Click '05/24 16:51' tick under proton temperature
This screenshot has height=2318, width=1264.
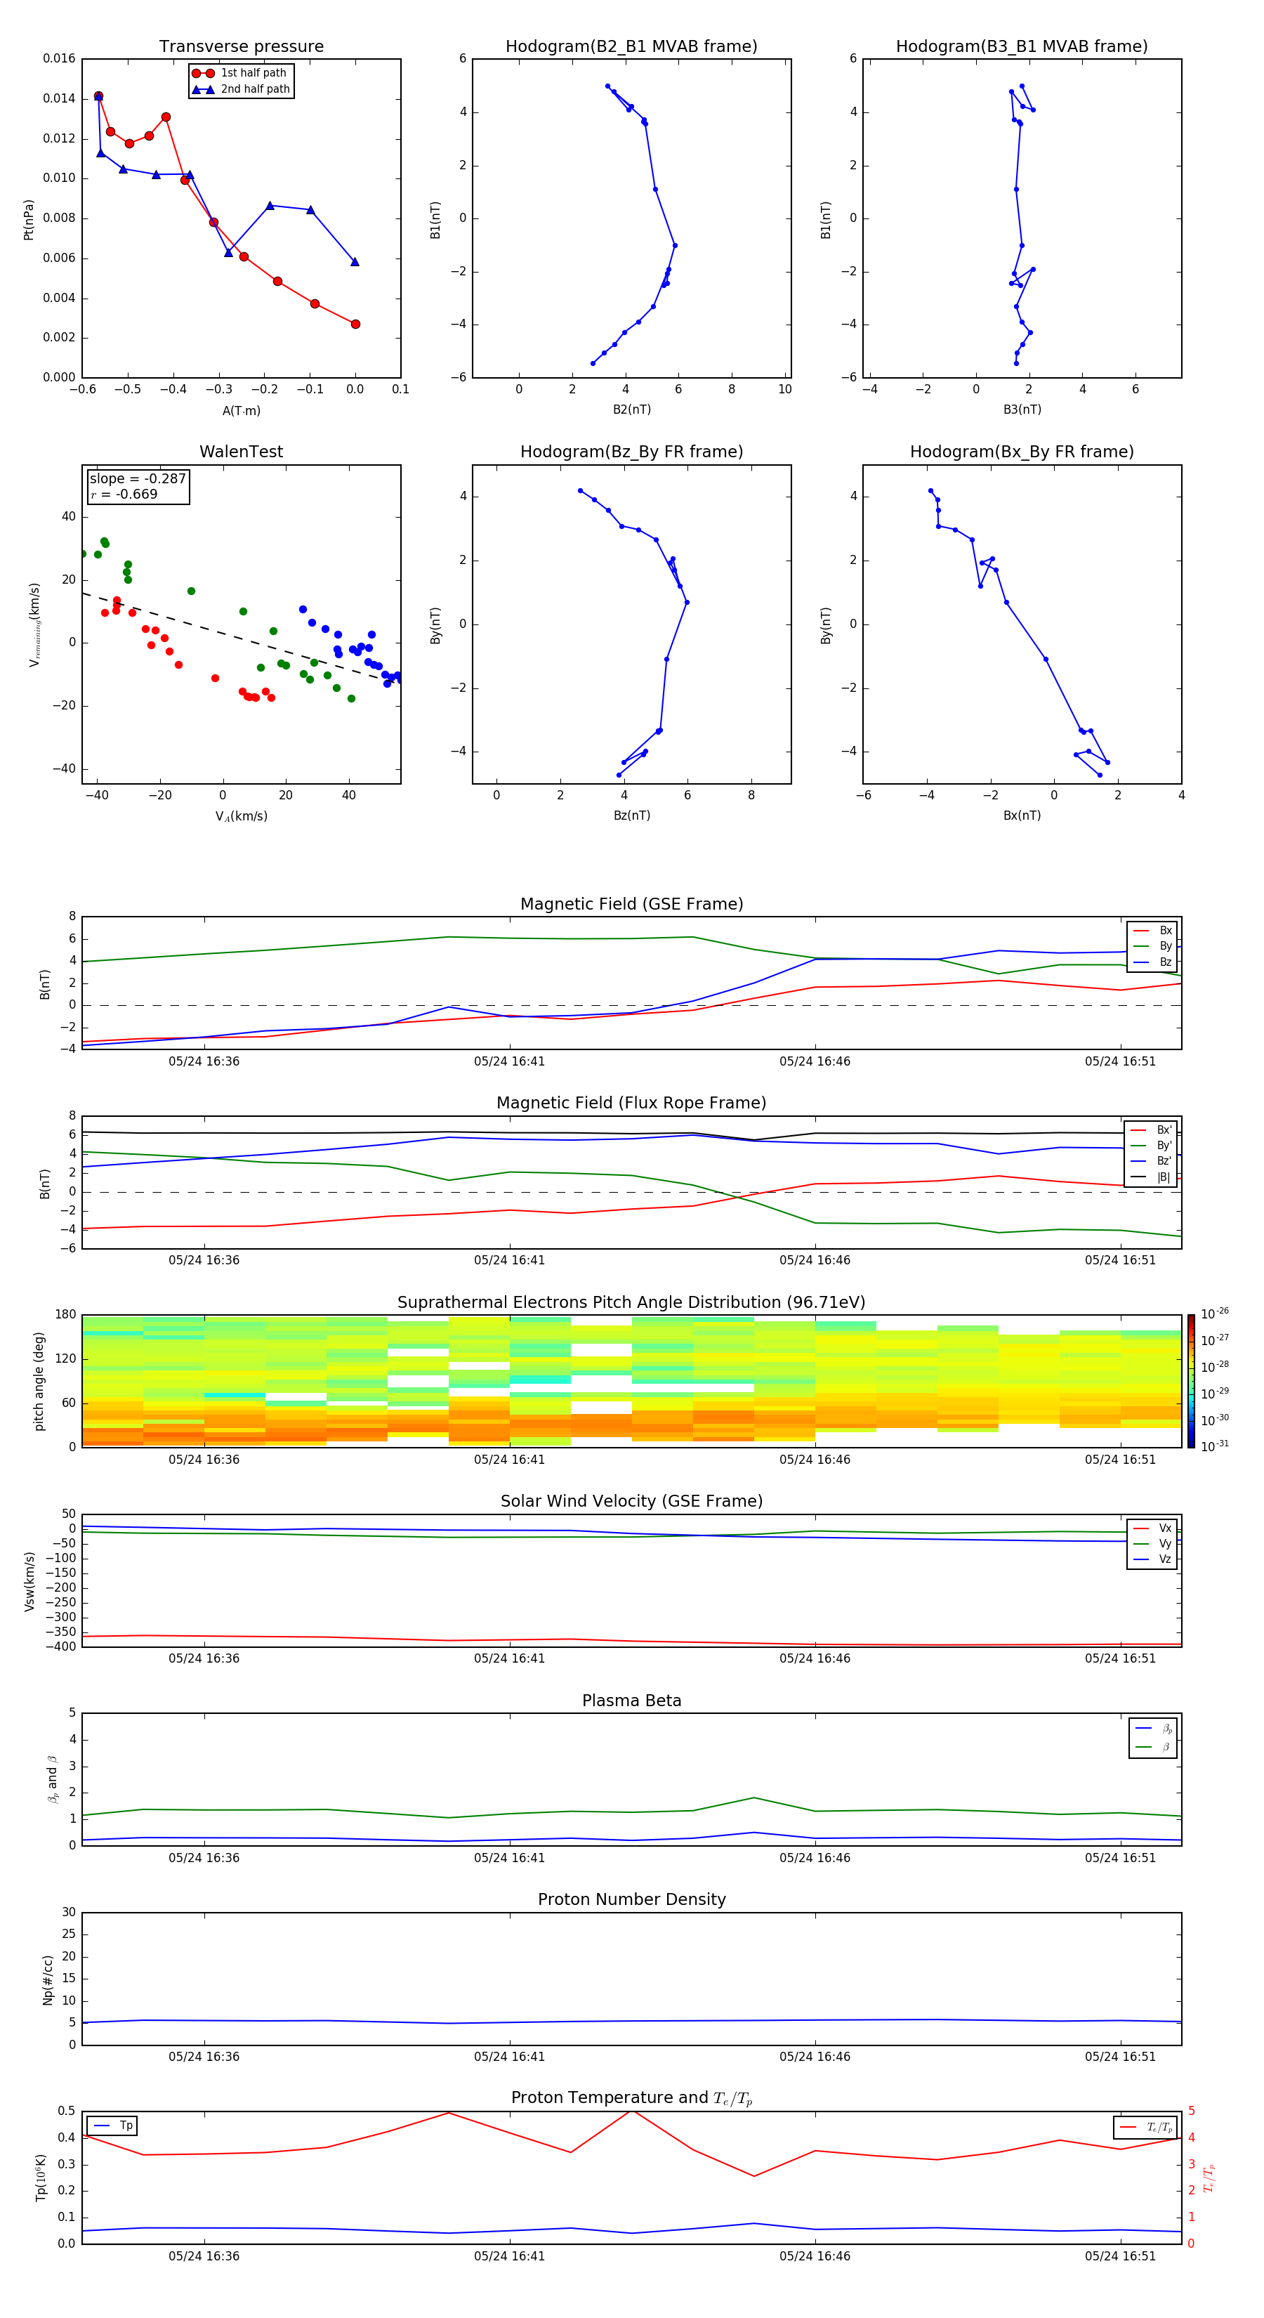1120,2256
